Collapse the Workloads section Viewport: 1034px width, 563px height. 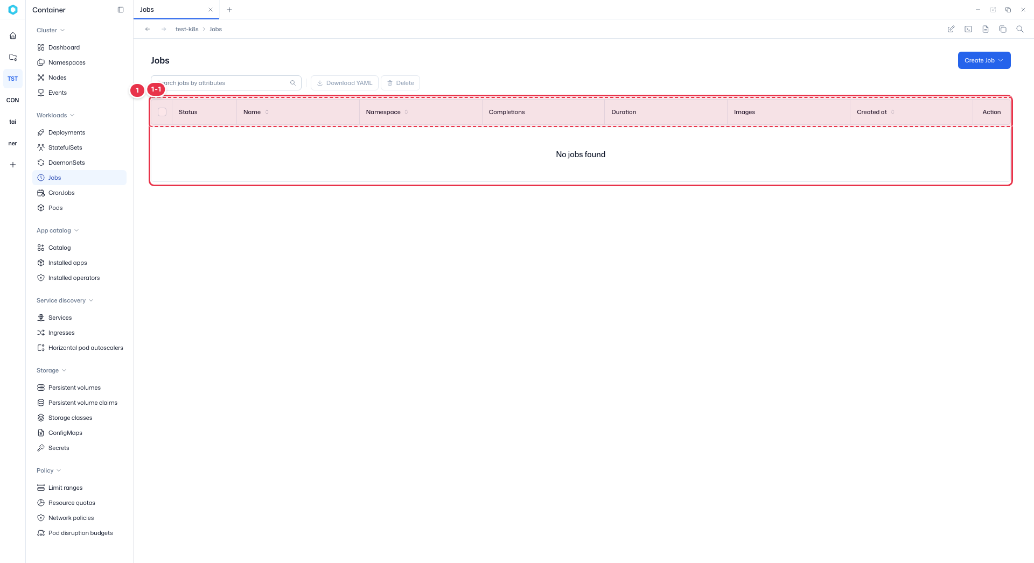pyautogui.click(x=55, y=115)
